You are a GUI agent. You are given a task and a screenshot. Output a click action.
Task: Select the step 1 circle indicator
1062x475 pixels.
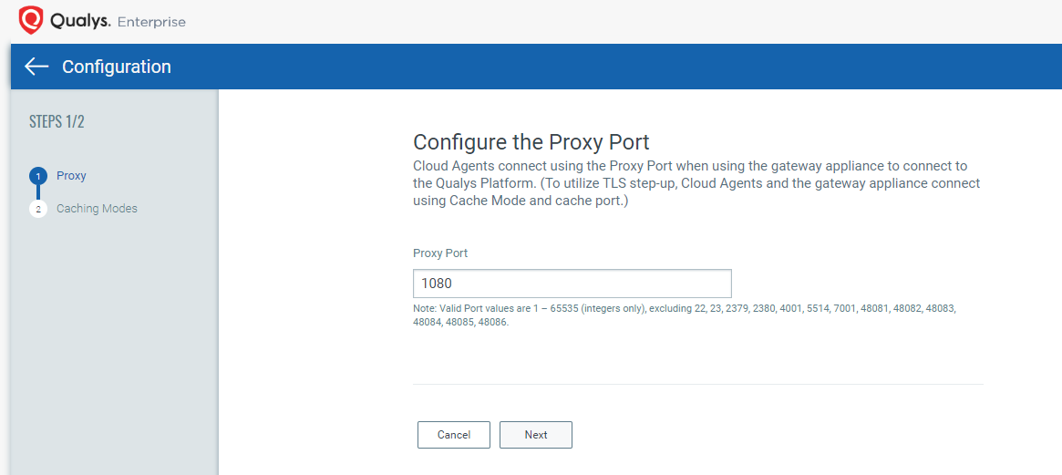coord(38,176)
